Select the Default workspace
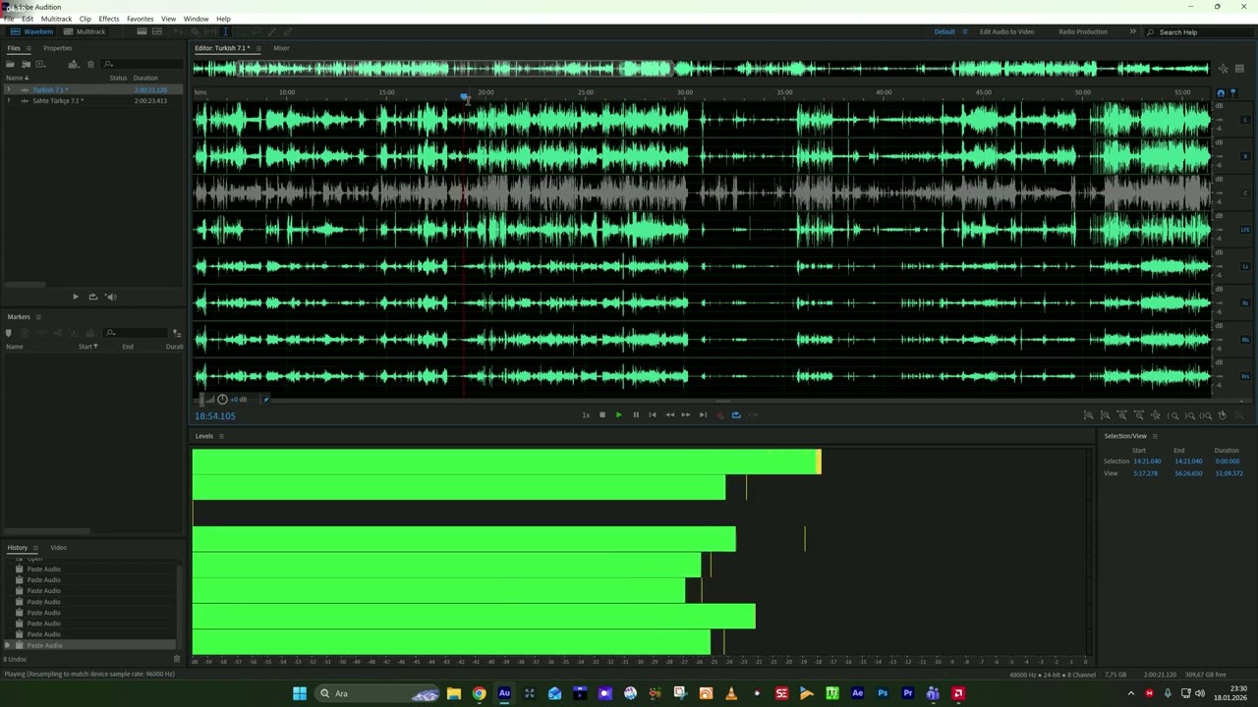 [944, 31]
